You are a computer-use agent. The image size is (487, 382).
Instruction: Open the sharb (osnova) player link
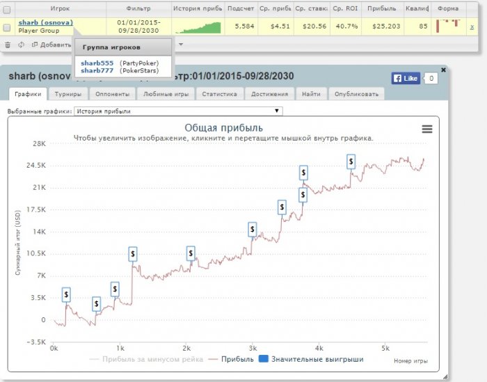pos(46,22)
